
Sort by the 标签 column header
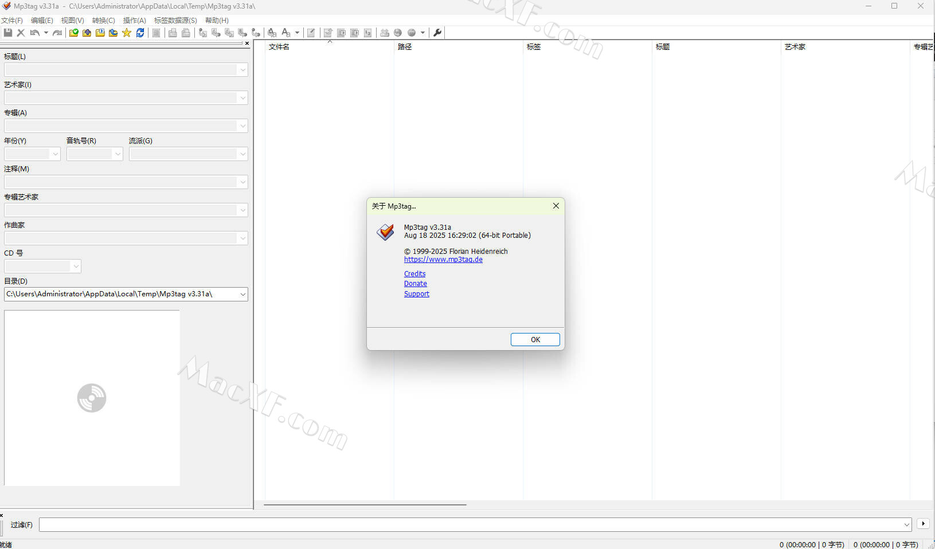pos(588,47)
